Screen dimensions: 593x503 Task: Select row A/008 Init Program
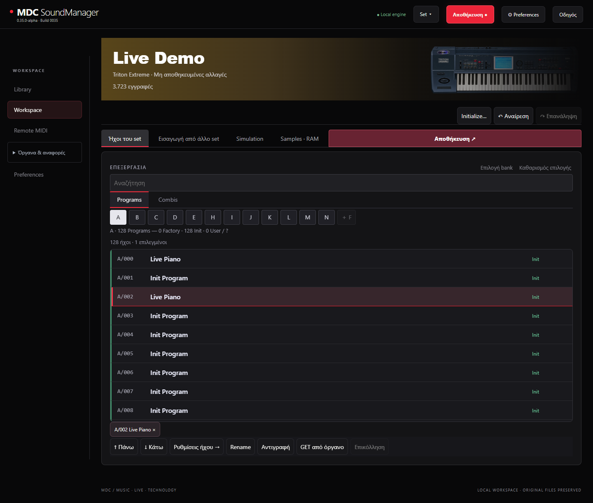(341, 410)
